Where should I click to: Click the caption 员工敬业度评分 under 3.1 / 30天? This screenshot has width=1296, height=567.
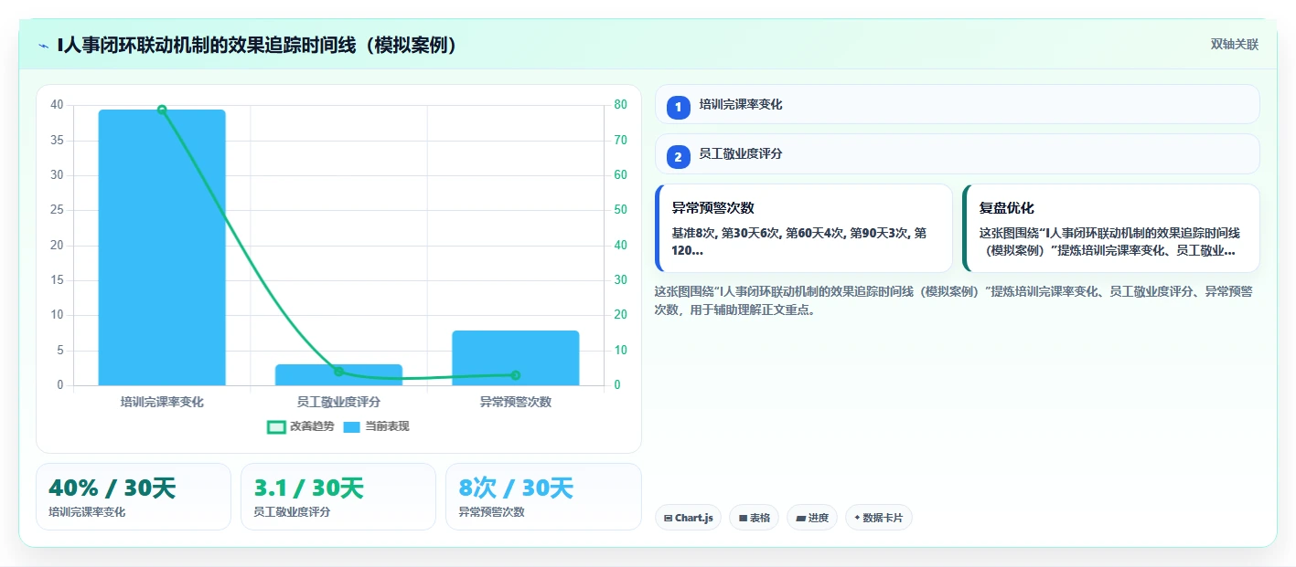(292, 512)
